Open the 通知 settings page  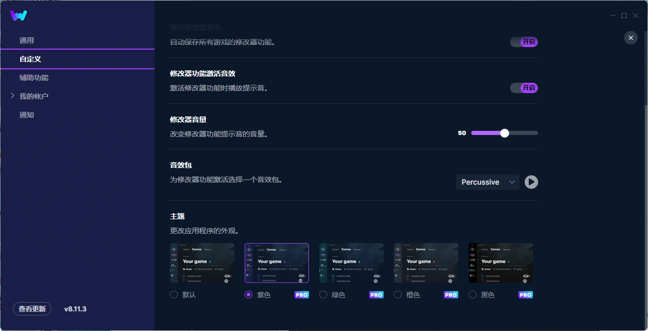pos(27,115)
